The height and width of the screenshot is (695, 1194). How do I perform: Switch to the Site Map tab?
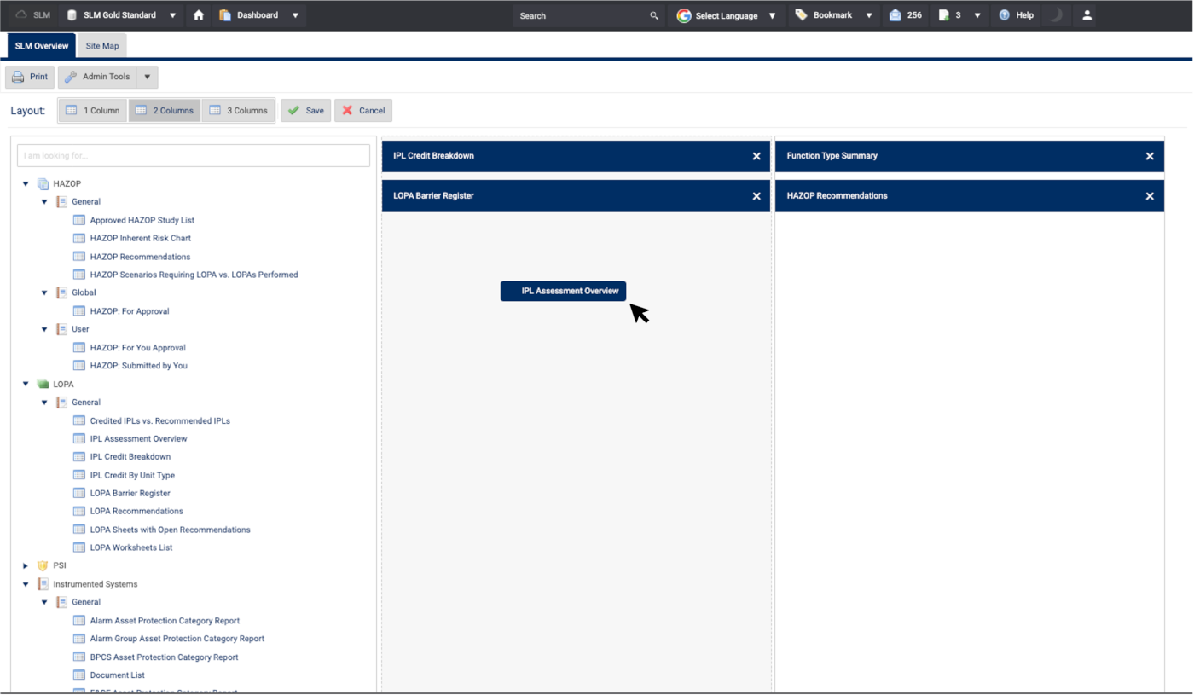click(x=102, y=46)
